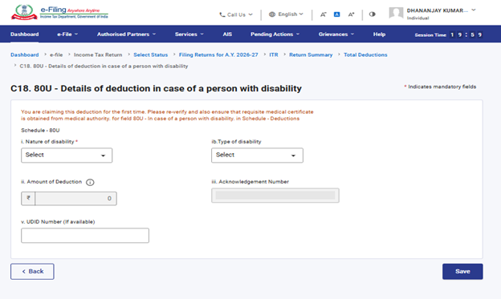The width and height of the screenshot is (501, 299).
Task: Click ITR breadcrumb link
Action: (x=274, y=55)
